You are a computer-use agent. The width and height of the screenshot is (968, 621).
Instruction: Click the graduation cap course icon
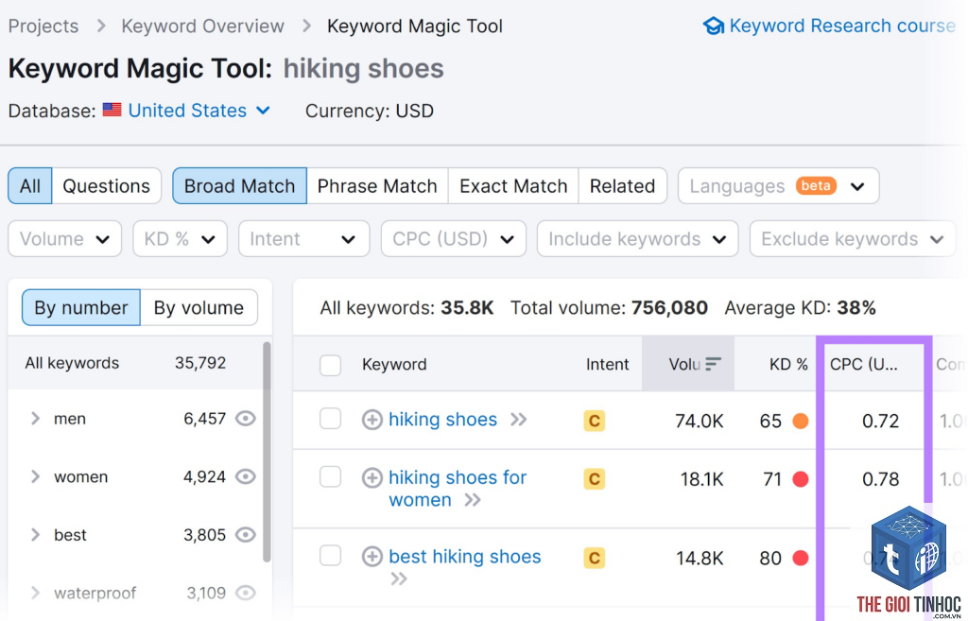tap(714, 26)
